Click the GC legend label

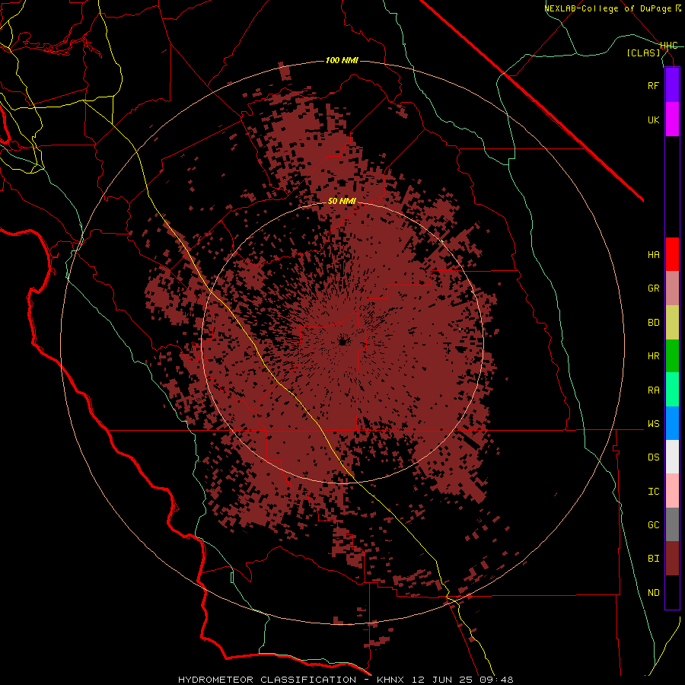click(x=653, y=525)
